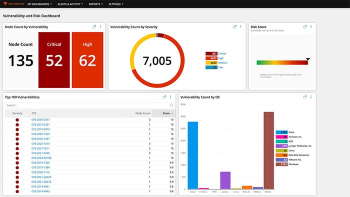Open CVE-2020-1614 link
The height and width of the screenshot is (197, 350).
(x=40, y=143)
